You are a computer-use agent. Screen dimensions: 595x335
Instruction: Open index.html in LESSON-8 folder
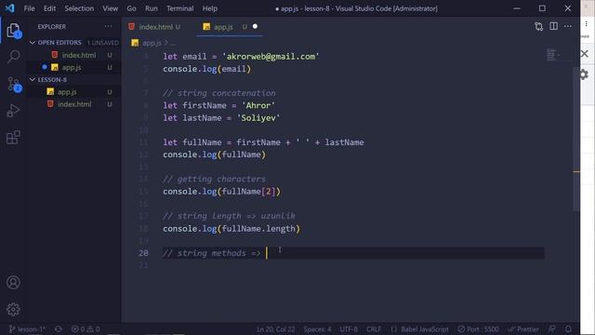pyautogui.click(x=74, y=104)
